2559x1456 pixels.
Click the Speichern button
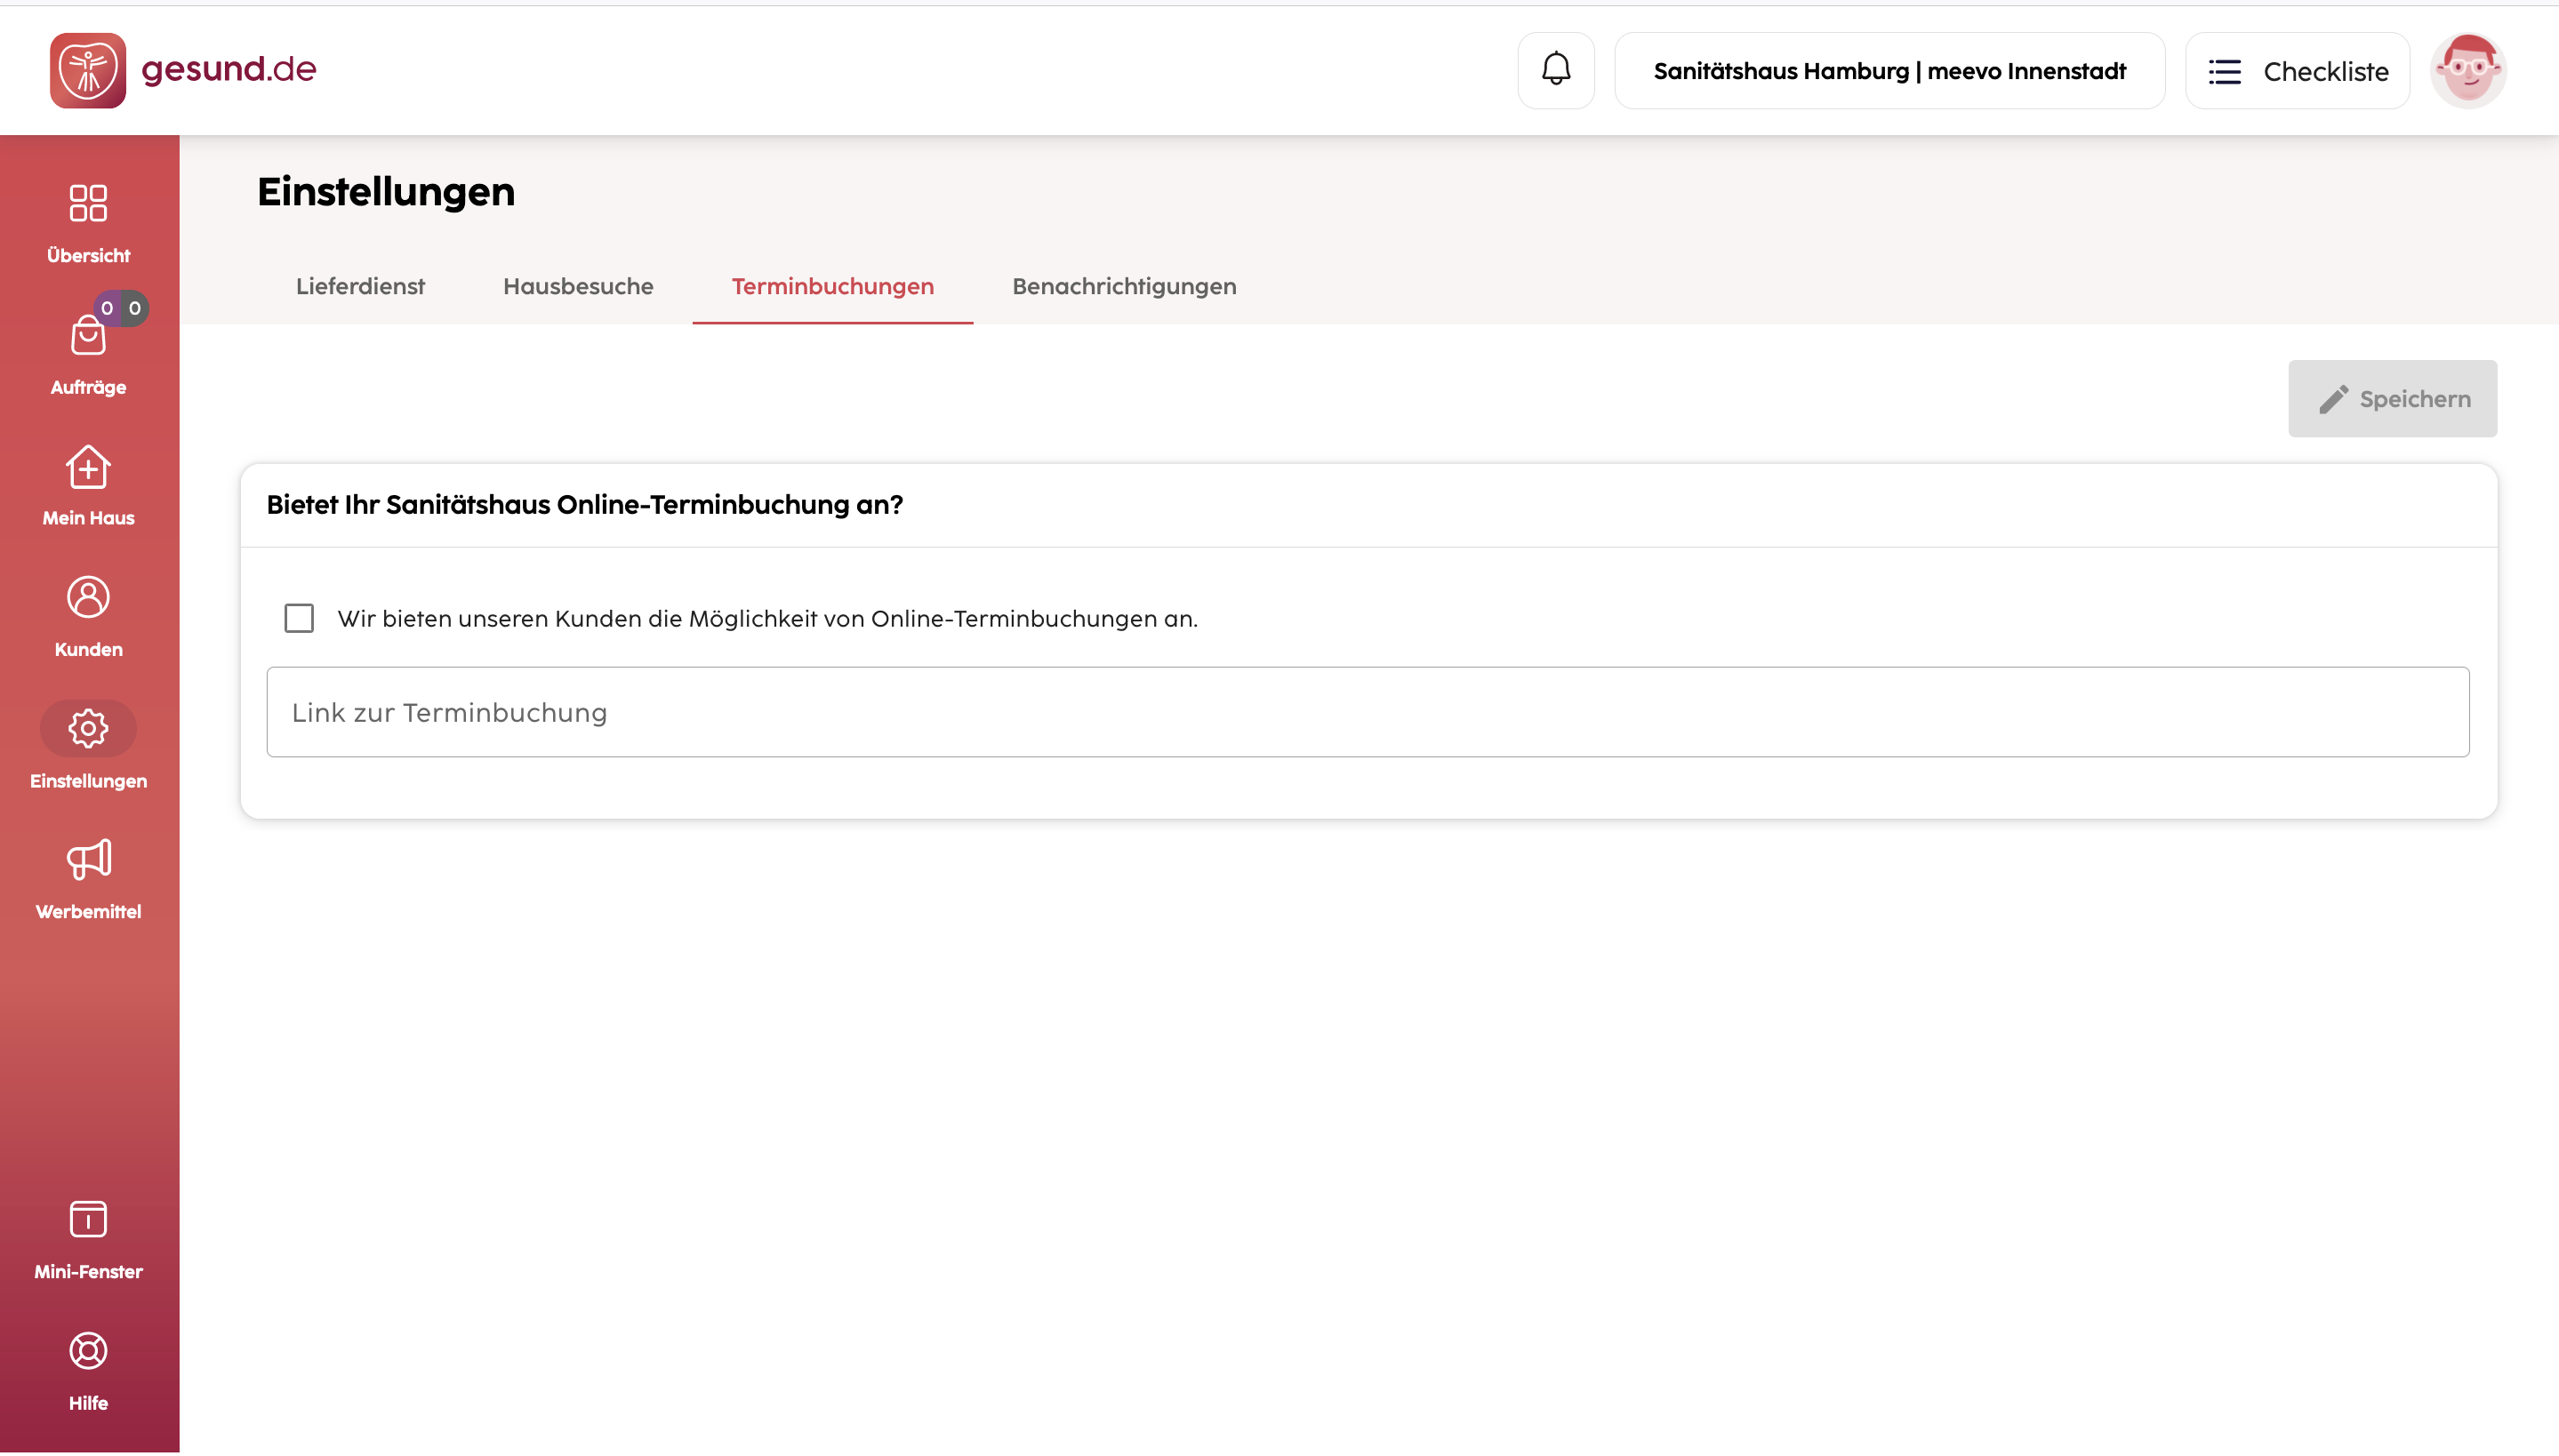pyautogui.click(x=2391, y=398)
